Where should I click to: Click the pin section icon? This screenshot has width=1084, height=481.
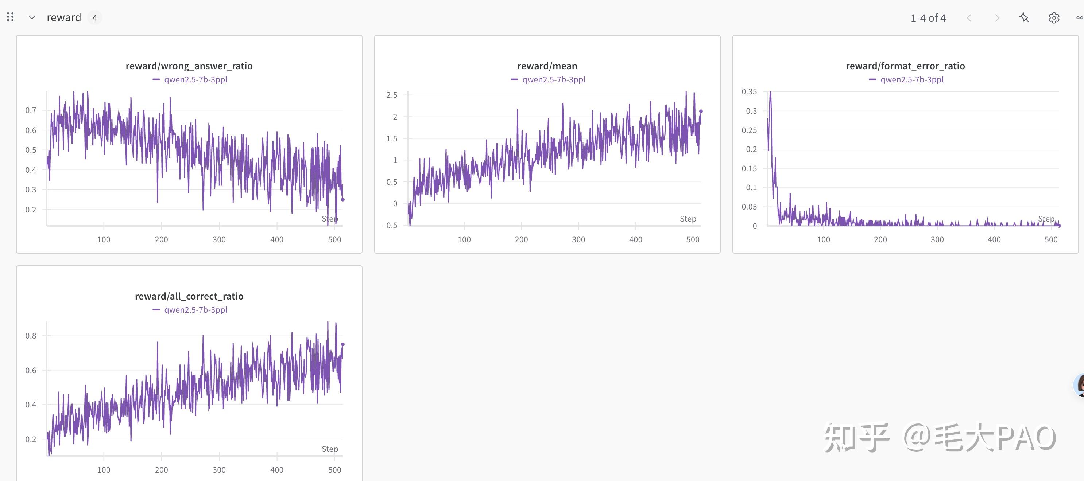(x=1024, y=17)
